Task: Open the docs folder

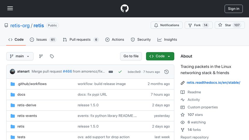Action: pos(21,95)
